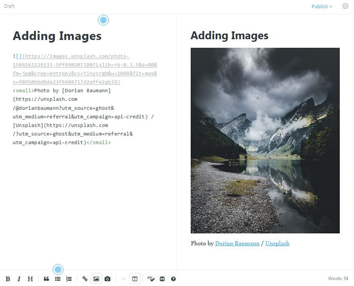Follow the Unsplash link in preview
354x286 pixels.
(x=277, y=244)
